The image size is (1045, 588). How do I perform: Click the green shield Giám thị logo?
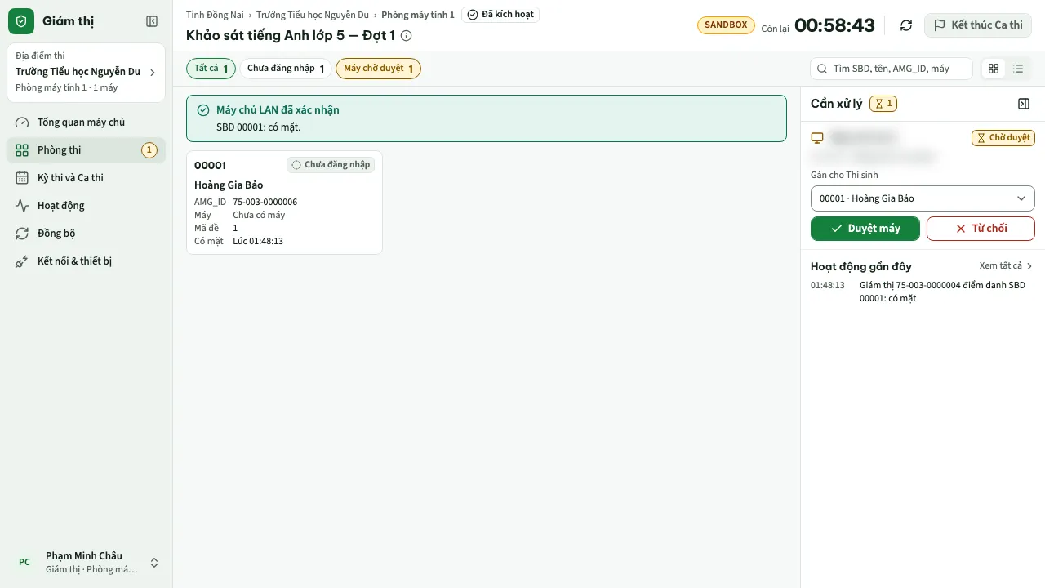(21, 21)
